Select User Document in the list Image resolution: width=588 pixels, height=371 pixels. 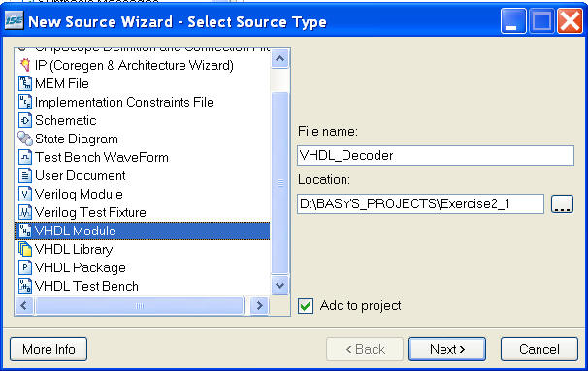80,175
